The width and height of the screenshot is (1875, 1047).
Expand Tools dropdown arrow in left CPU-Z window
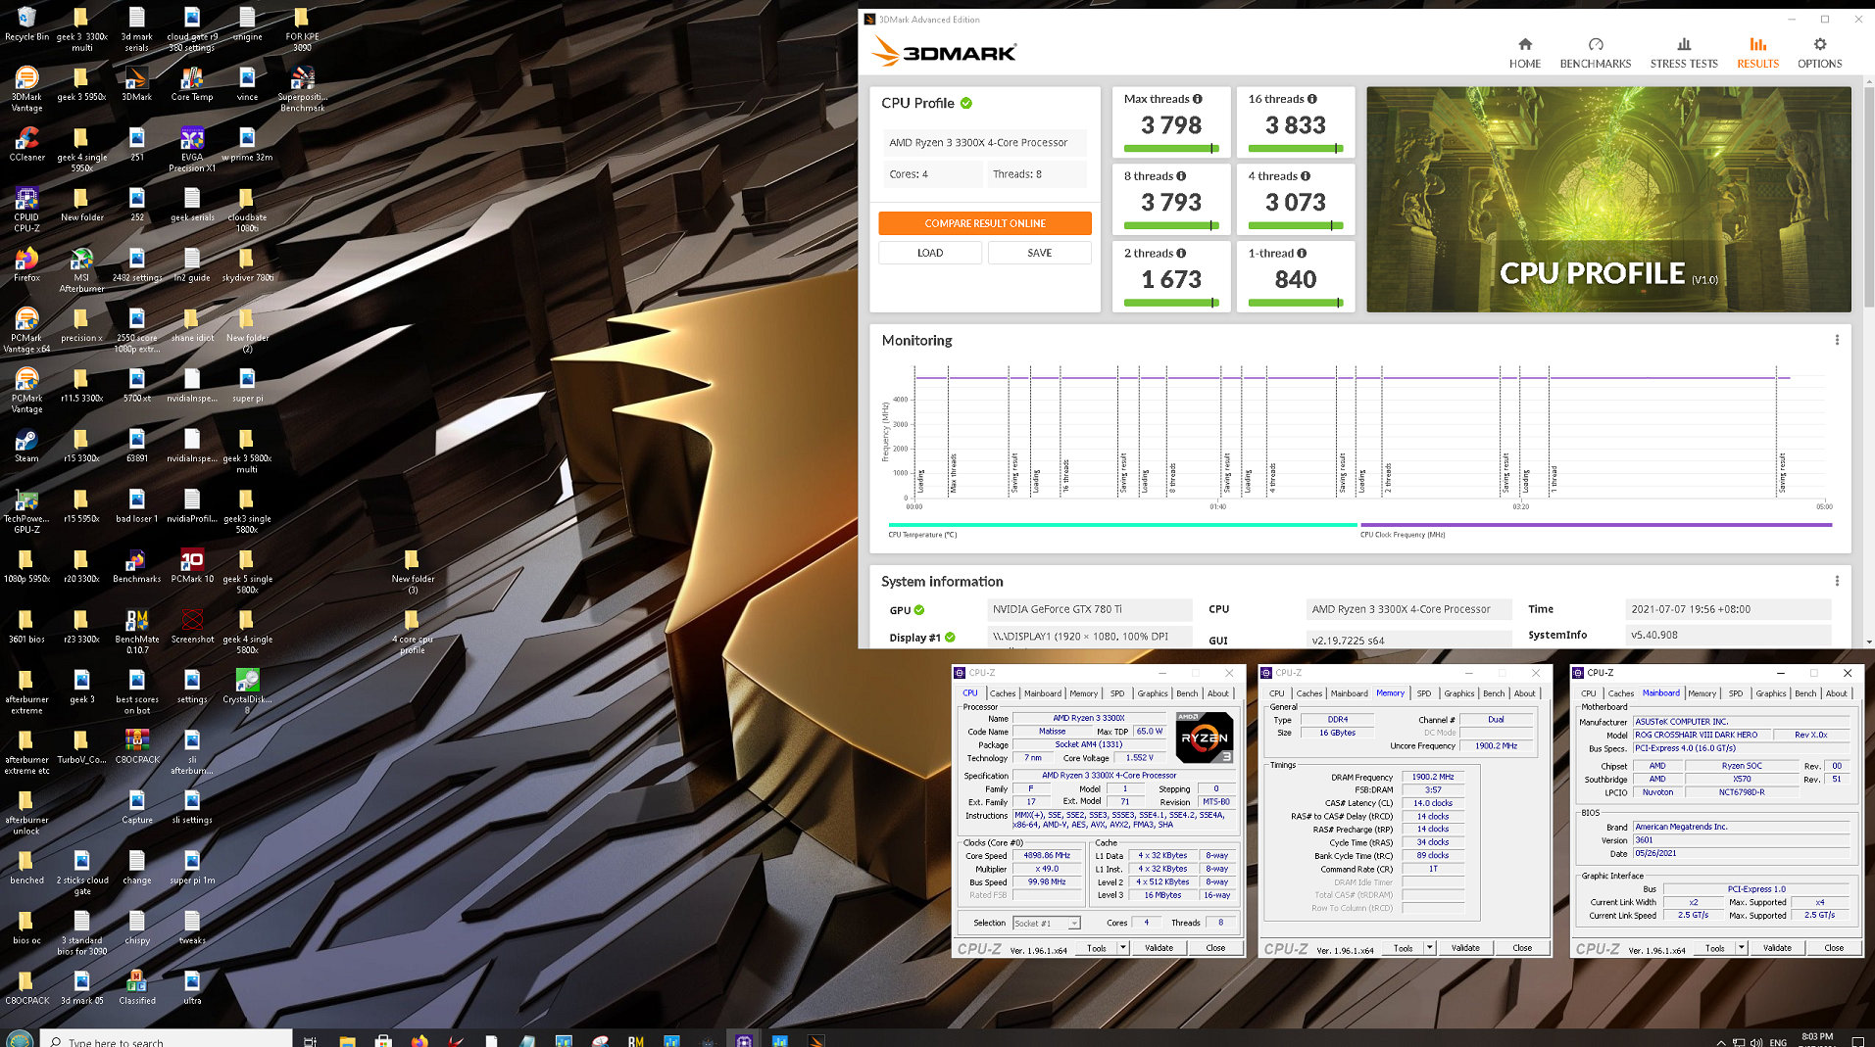pyautogui.click(x=1123, y=947)
